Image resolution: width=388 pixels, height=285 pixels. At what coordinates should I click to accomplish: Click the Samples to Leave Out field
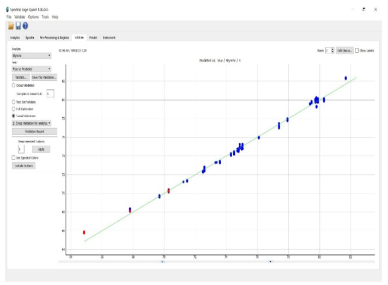[50, 94]
